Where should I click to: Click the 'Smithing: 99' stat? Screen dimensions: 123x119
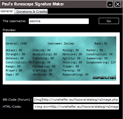(42, 74)
